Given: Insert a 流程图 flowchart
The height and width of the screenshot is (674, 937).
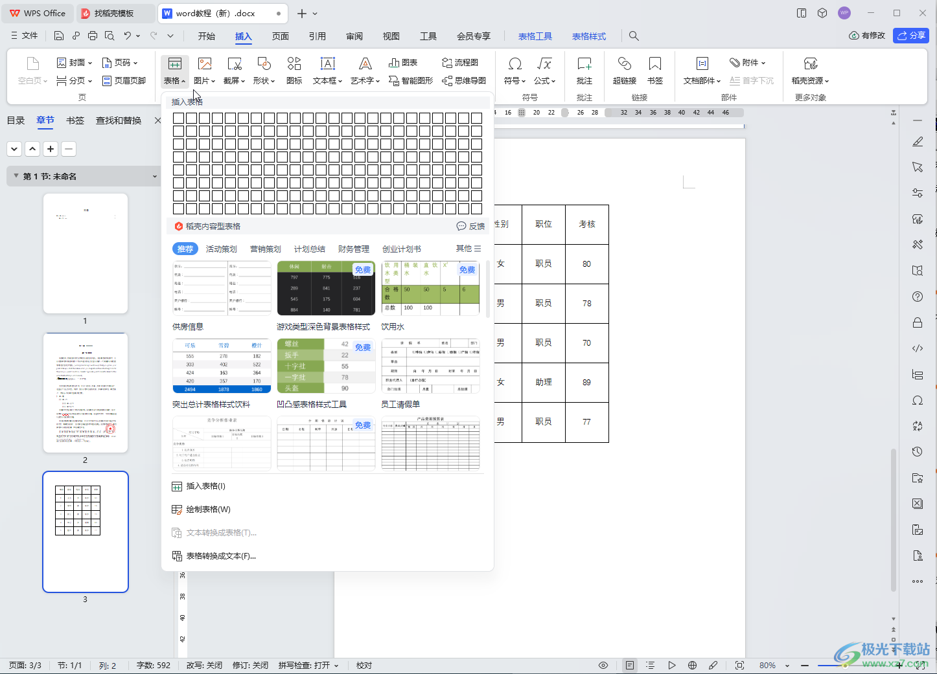Looking at the screenshot, I should coord(460,63).
